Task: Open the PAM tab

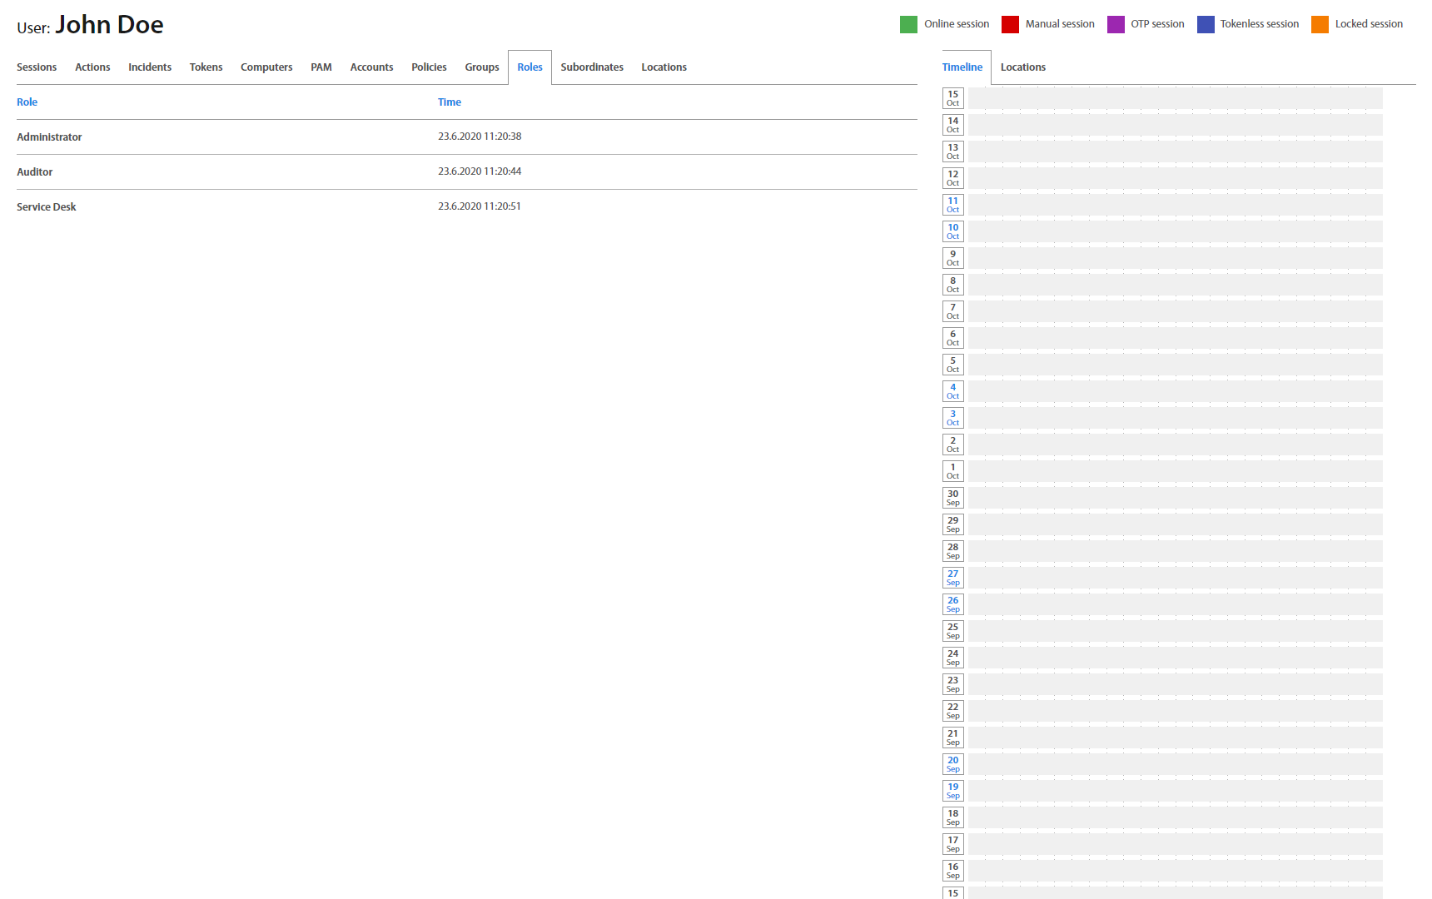Action: [321, 67]
